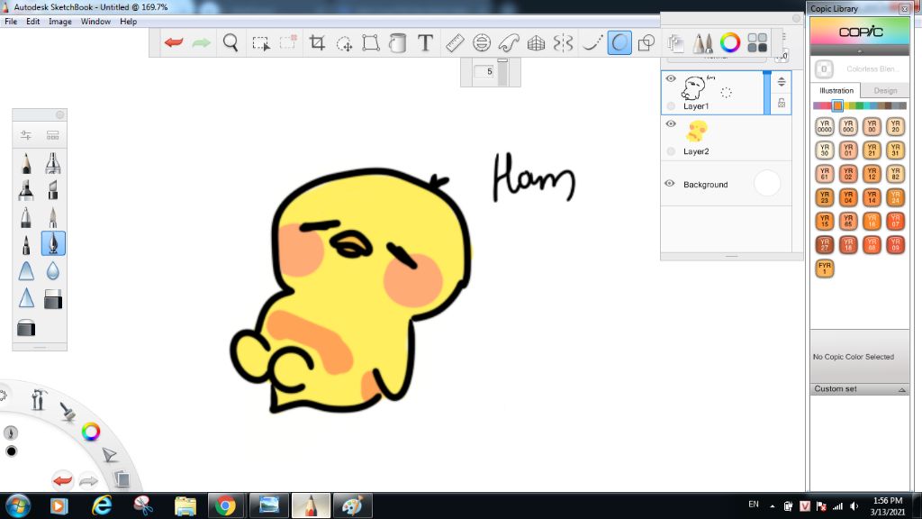The width and height of the screenshot is (922, 519).
Task: Select the Airbrush in brush palette
Action: 53,163
